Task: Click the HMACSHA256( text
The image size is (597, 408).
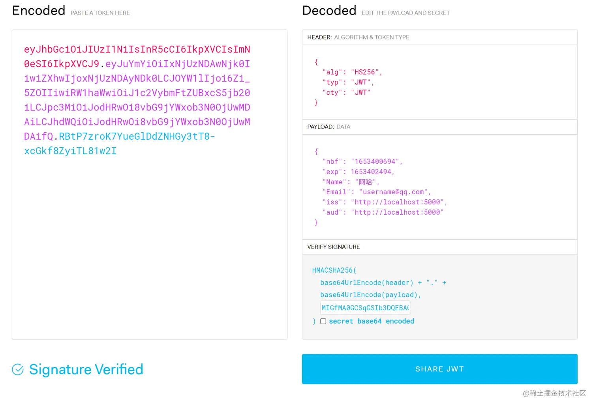Action: 334,270
